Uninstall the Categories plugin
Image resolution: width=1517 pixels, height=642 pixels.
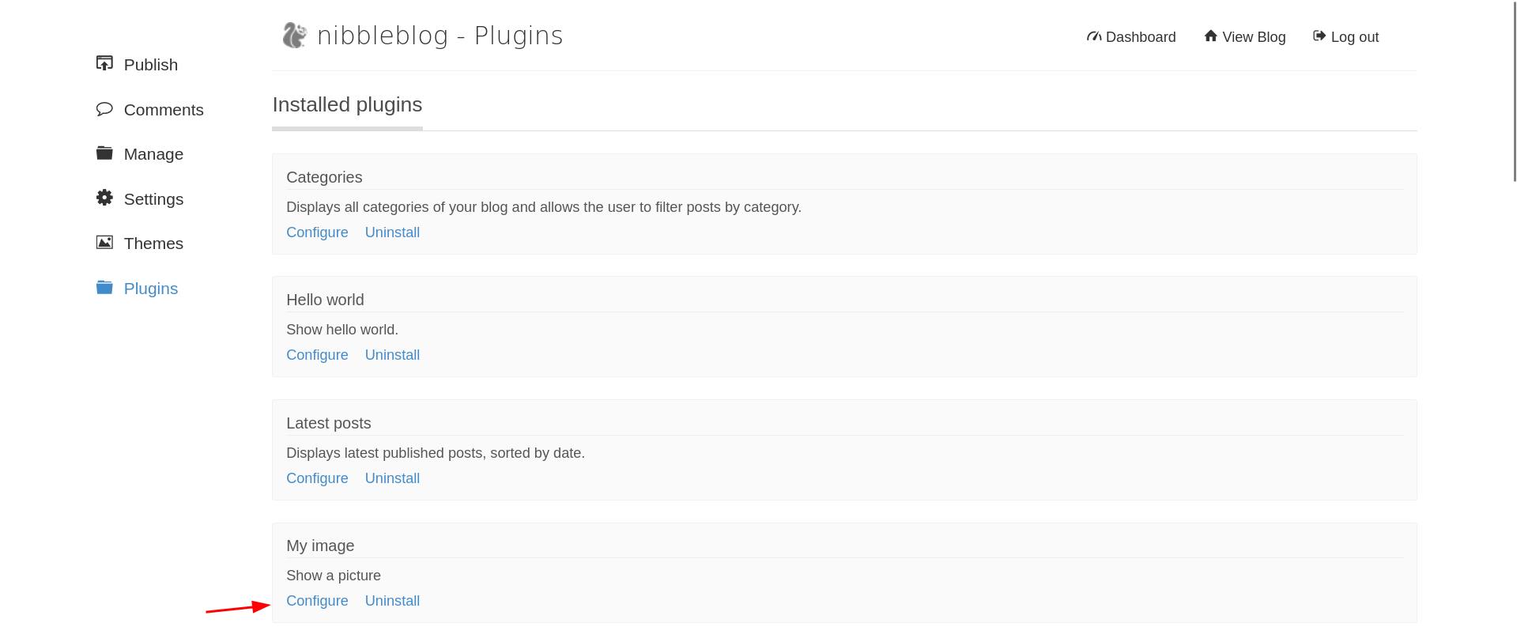click(392, 232)
